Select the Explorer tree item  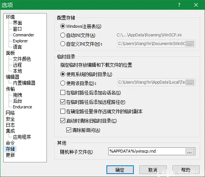[20, 41]
